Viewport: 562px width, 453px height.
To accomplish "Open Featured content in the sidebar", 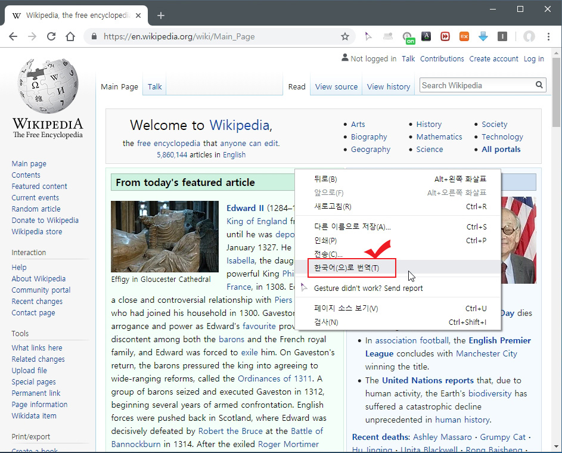I will click(39, 187).
